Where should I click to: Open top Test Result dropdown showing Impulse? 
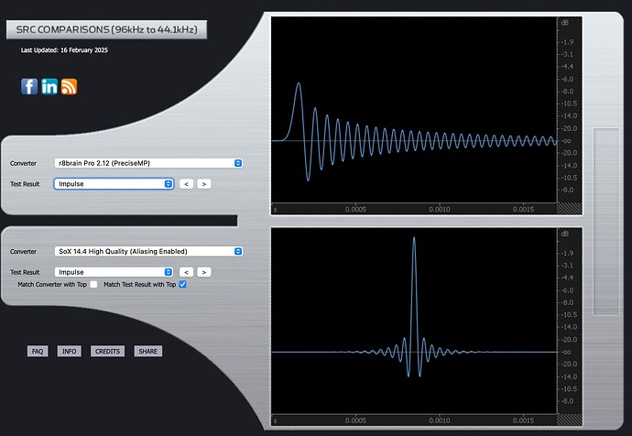tap(114, 184)
